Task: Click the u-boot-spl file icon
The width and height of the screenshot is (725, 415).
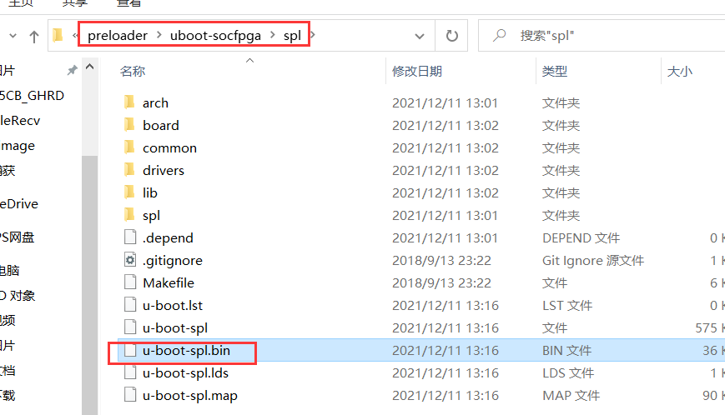Action: pos(130,327)
